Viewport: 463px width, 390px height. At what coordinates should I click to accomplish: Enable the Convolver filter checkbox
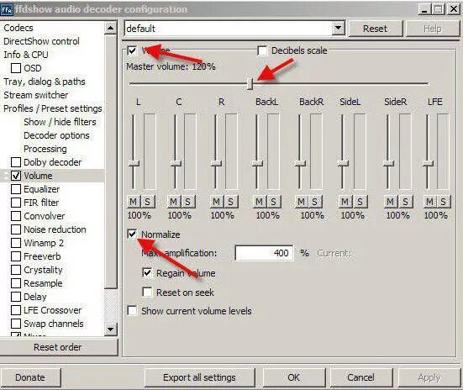tap(16, 216)
